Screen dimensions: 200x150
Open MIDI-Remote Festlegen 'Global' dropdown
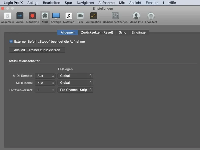(75, 76)
